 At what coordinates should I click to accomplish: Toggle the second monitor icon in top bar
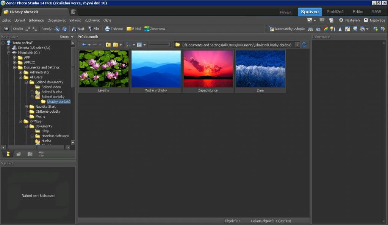click(x=322, y=20)
